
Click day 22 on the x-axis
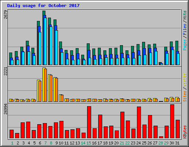click(127, 143)
